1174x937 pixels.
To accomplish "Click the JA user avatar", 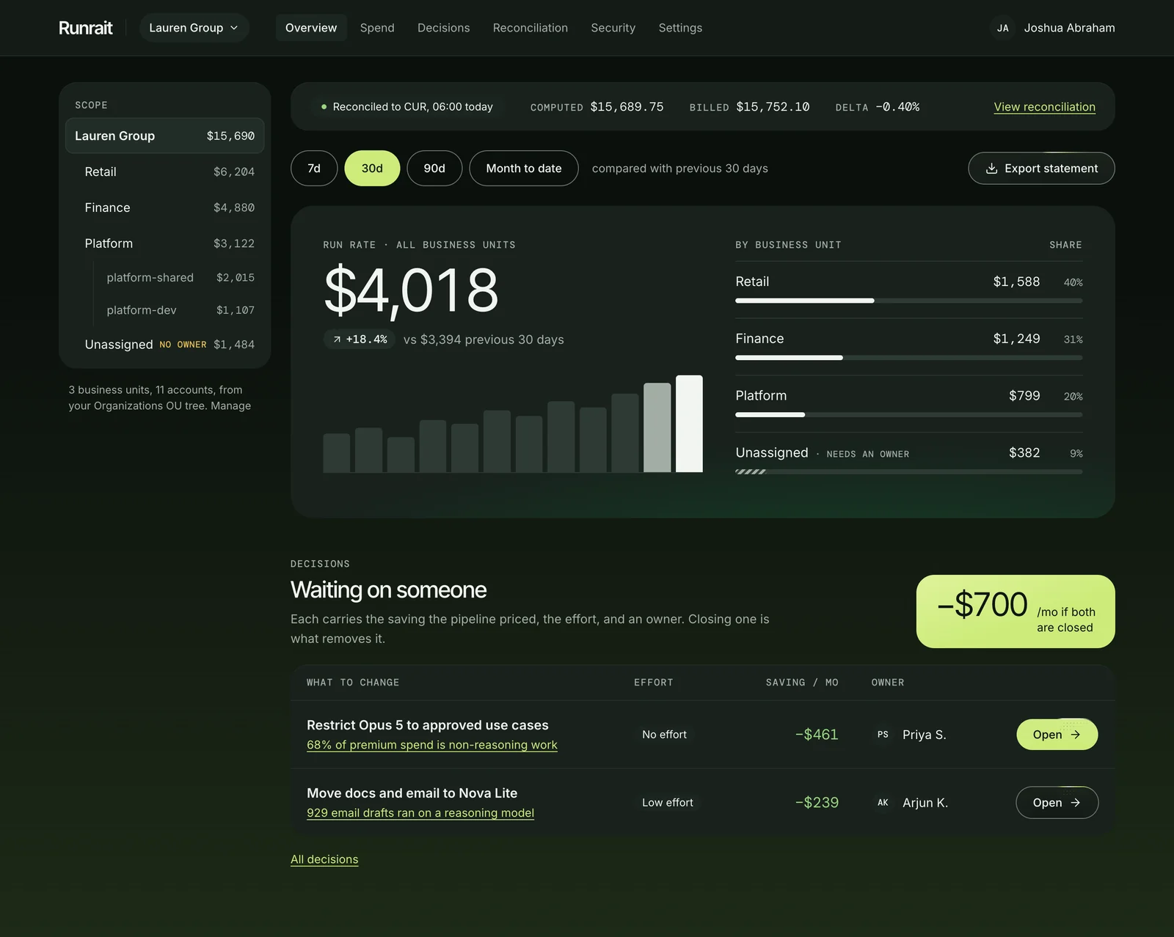I will [x=1002, y=28].
